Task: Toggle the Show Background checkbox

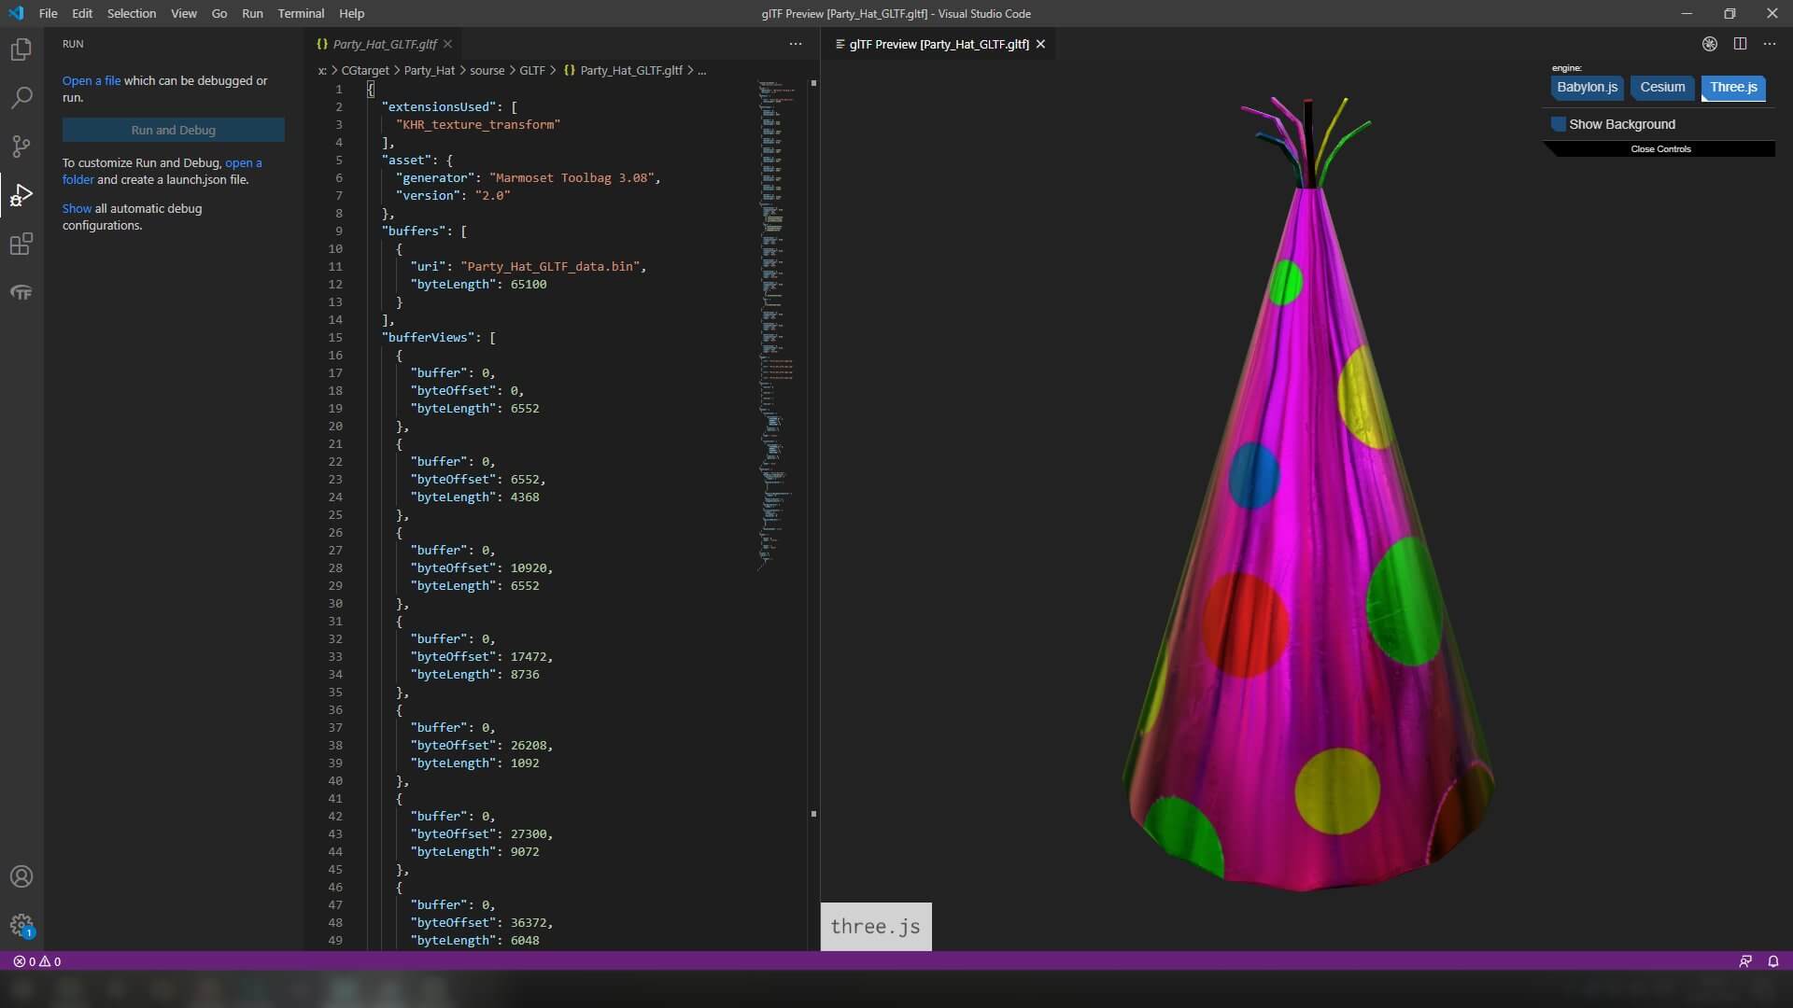Action: (1559, 124)
